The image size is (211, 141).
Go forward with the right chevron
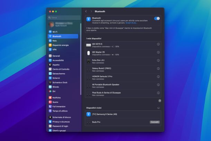tap(91, 11)
